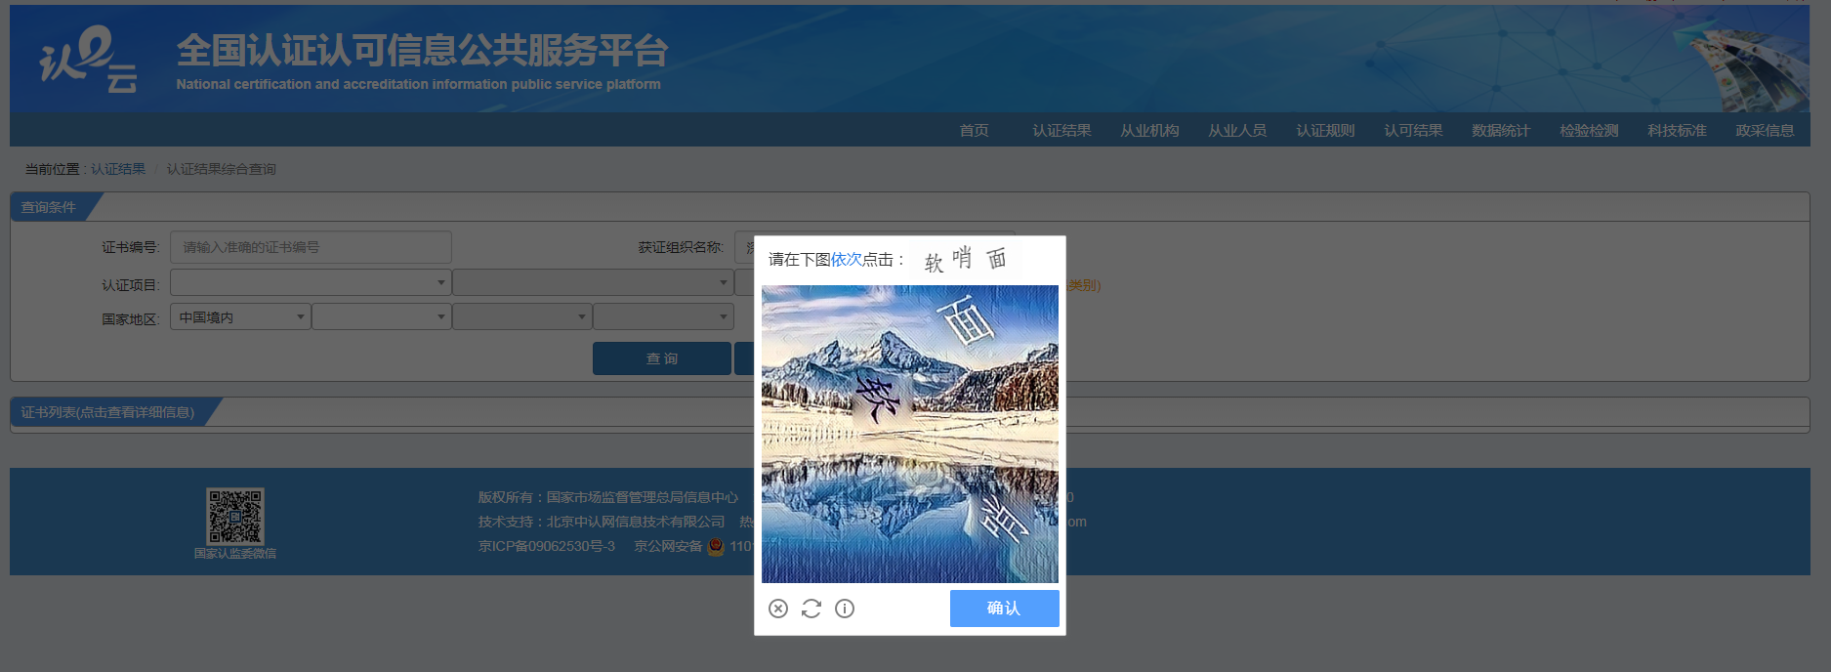
Task: Open captcha info icon
Action: 845,609
